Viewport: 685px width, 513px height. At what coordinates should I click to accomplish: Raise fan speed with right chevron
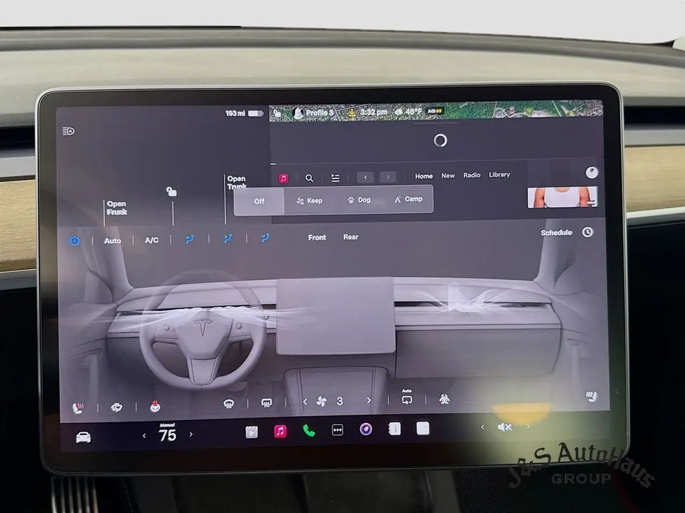coord(368,401)
